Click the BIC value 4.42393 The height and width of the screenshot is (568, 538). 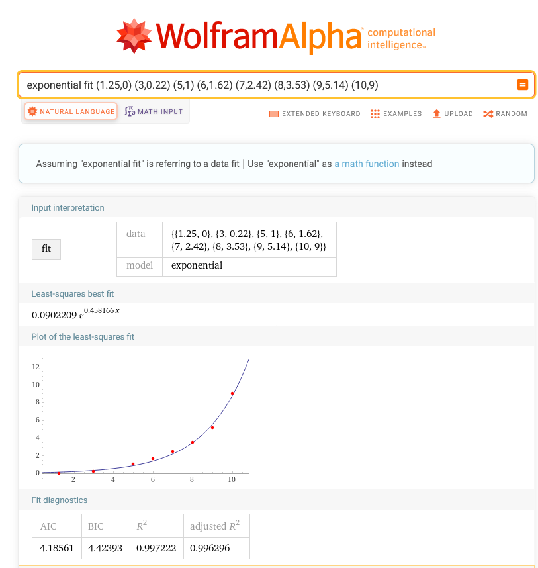point(106,548)
